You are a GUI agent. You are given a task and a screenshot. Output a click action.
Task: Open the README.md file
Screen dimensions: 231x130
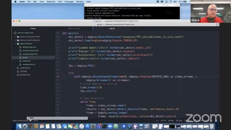[x=25, y=75]
